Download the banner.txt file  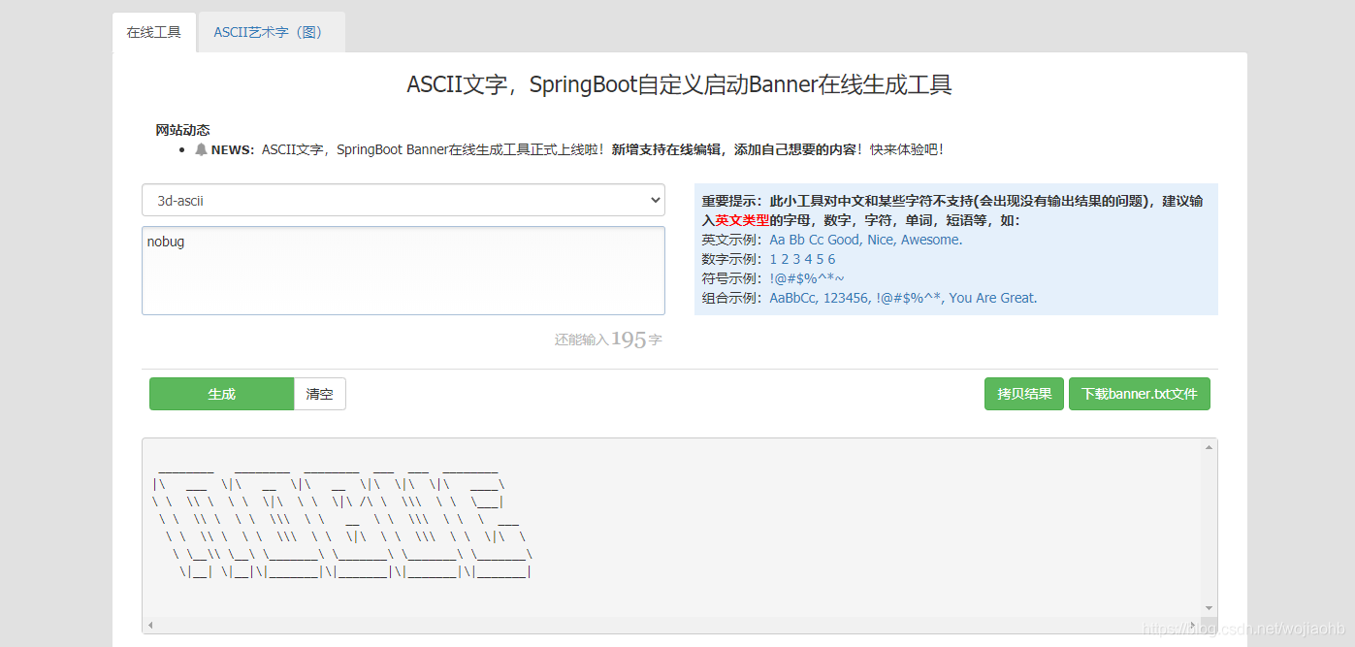(x=1140, y=394)
